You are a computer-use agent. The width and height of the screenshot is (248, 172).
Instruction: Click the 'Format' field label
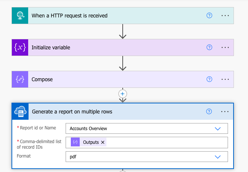[x=24, y=156]
